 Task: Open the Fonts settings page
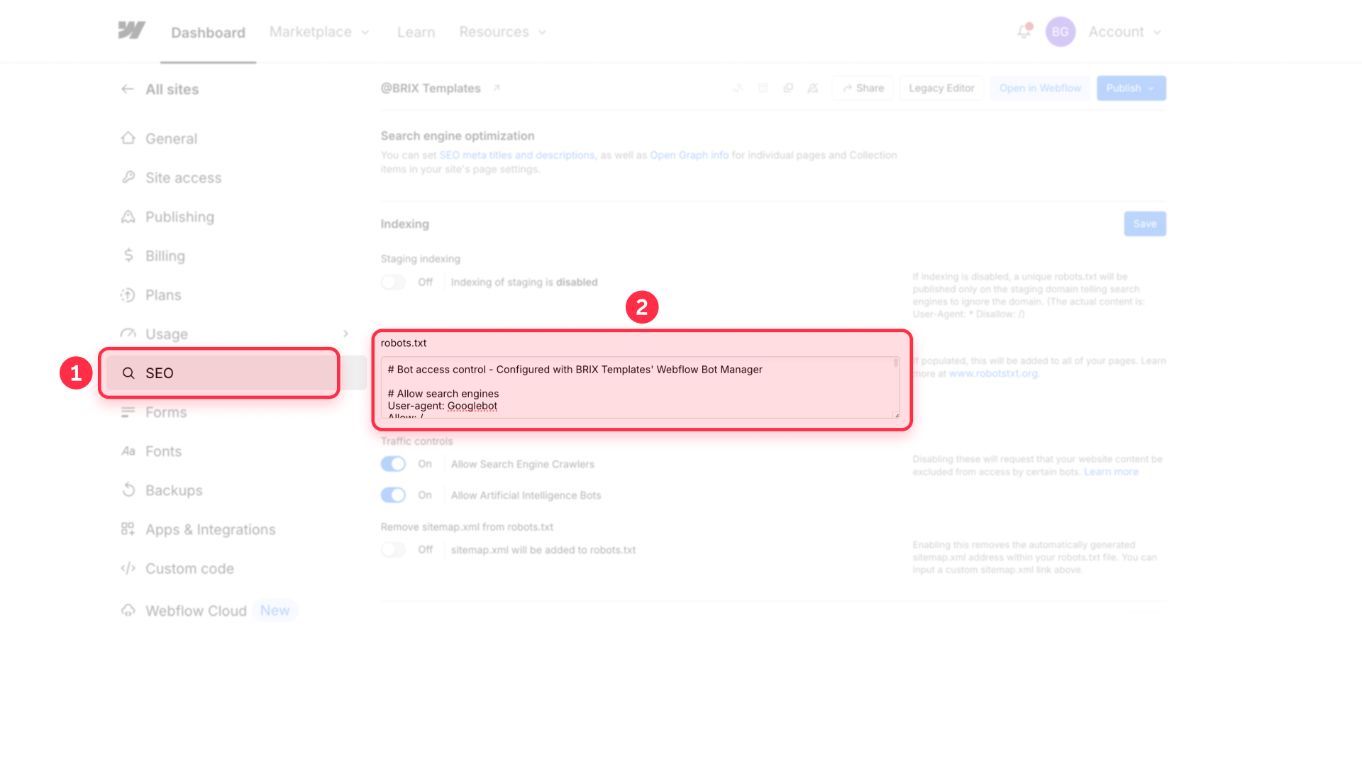163,451
